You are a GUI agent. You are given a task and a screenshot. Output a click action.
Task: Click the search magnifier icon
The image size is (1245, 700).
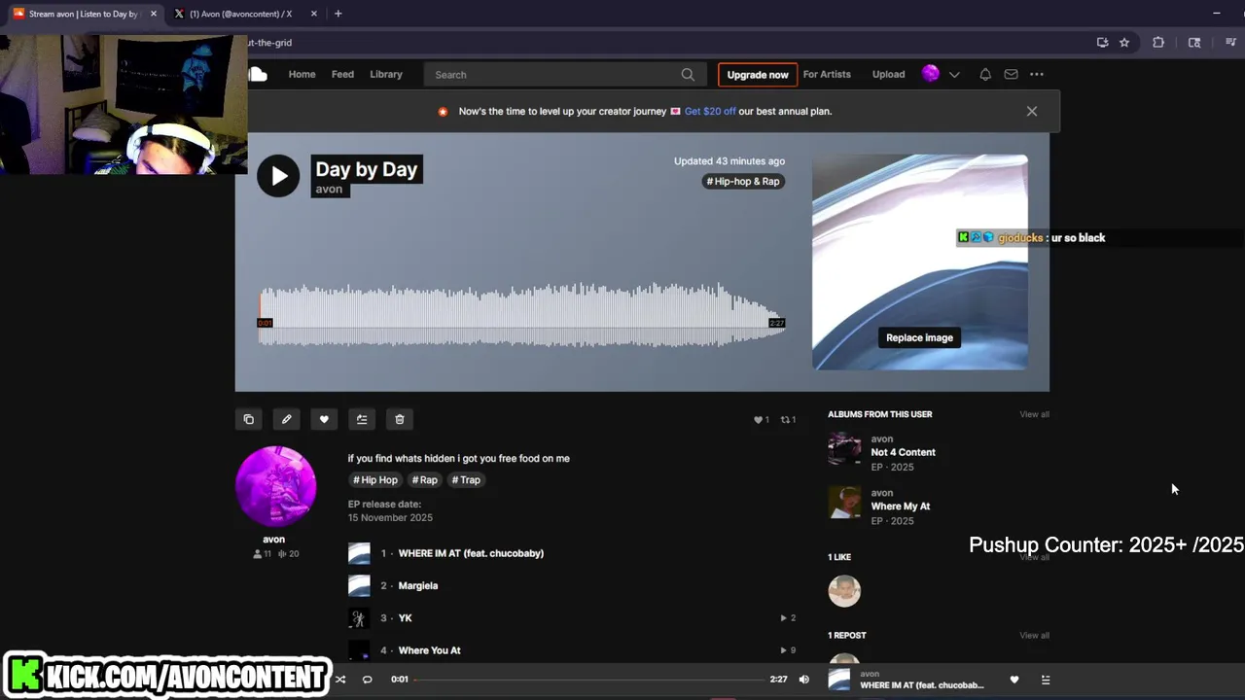688,74
